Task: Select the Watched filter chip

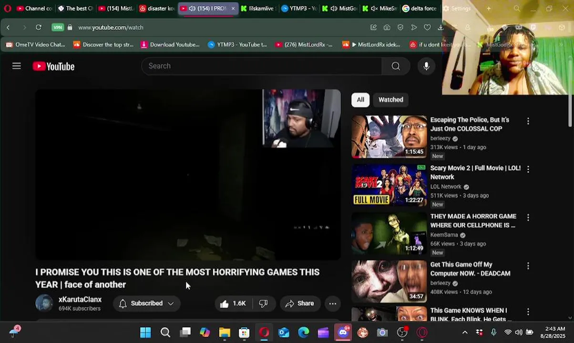Action: pyautogui.click(x=390, y=100)
